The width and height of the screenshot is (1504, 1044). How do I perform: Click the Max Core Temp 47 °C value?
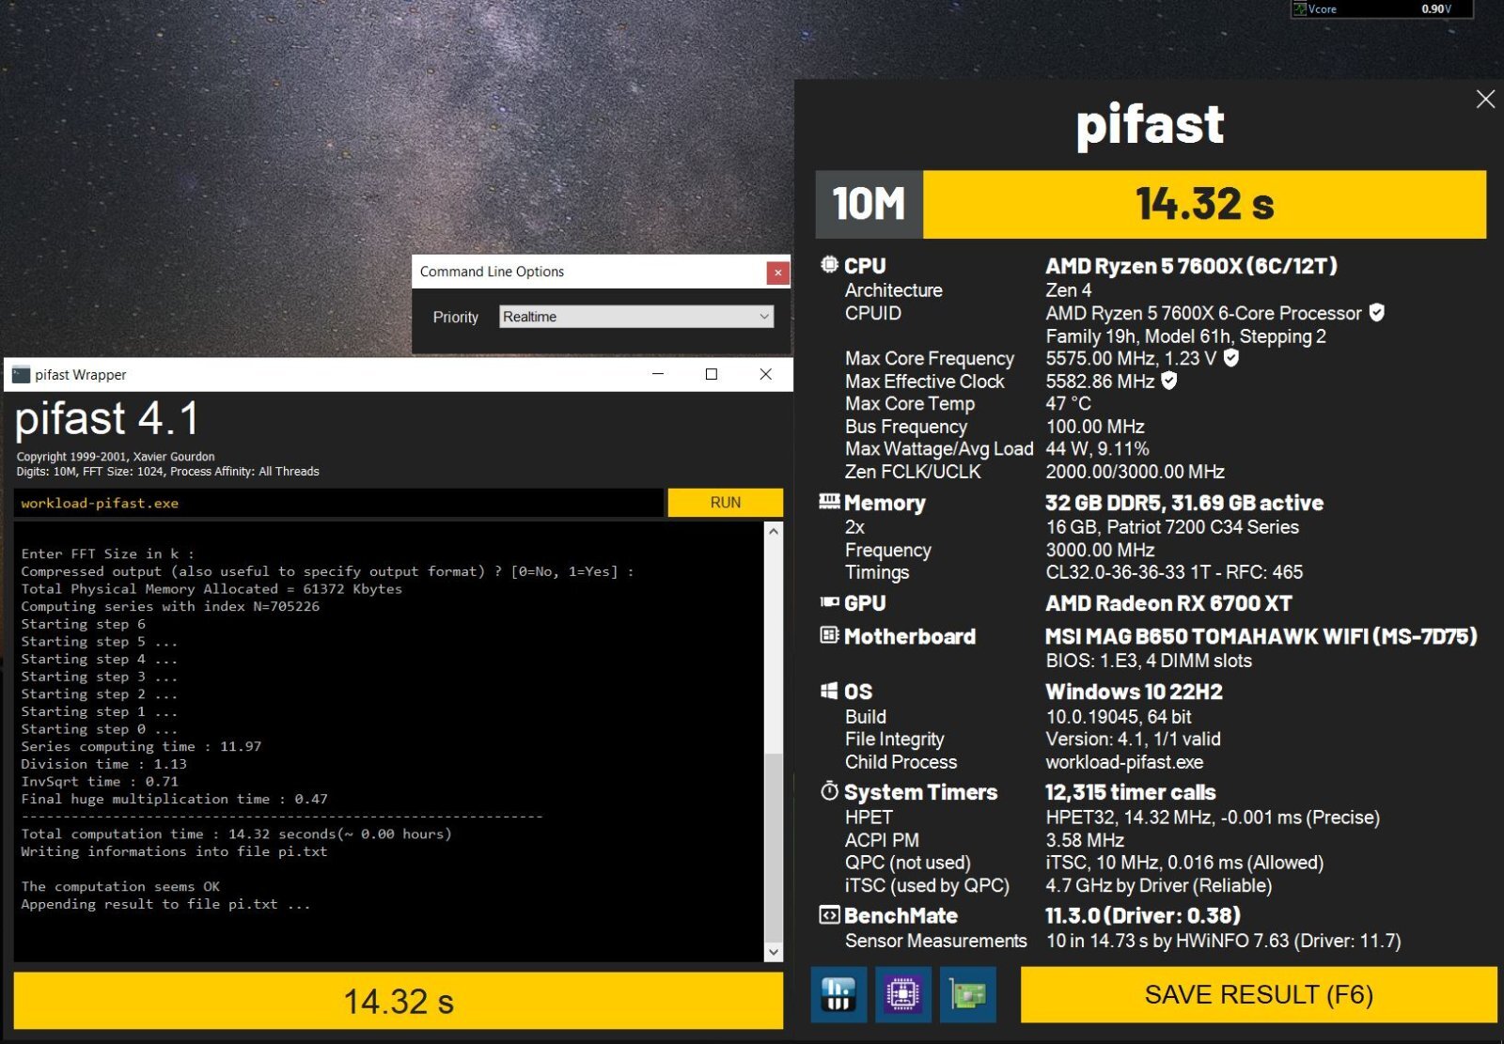1069,403
